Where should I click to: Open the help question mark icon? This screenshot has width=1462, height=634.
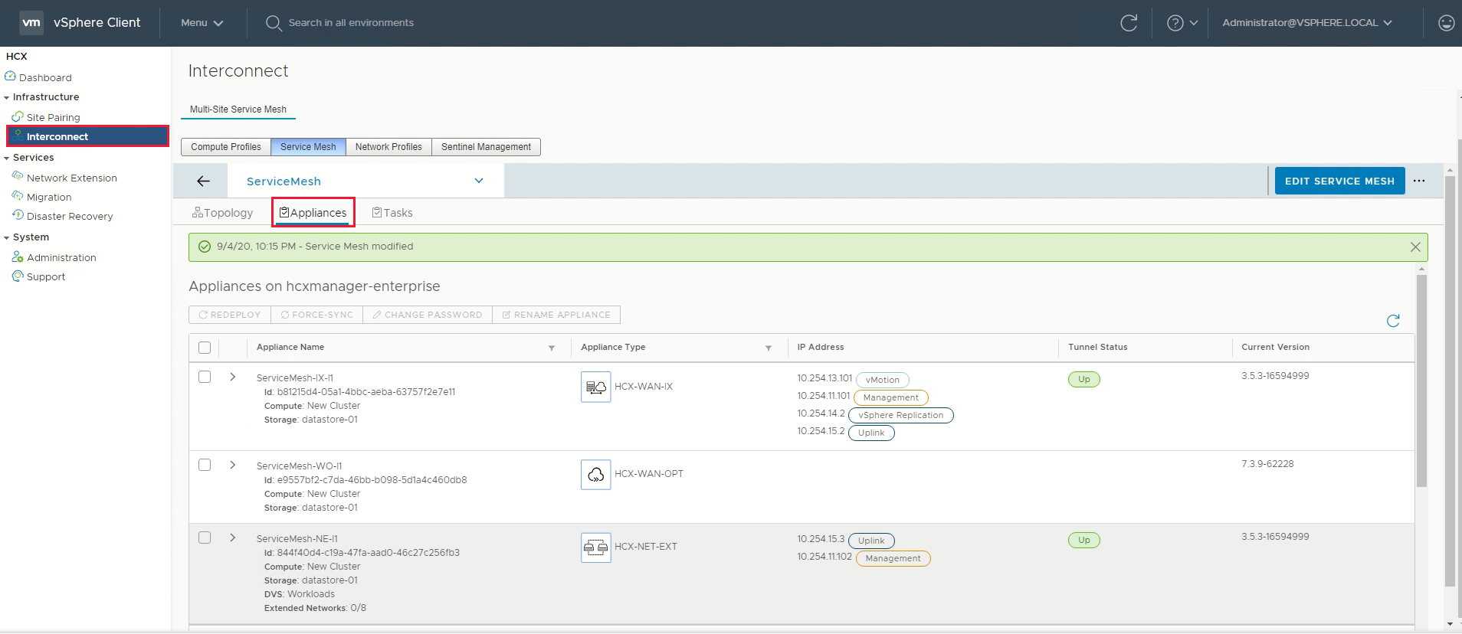point(1175,23)
